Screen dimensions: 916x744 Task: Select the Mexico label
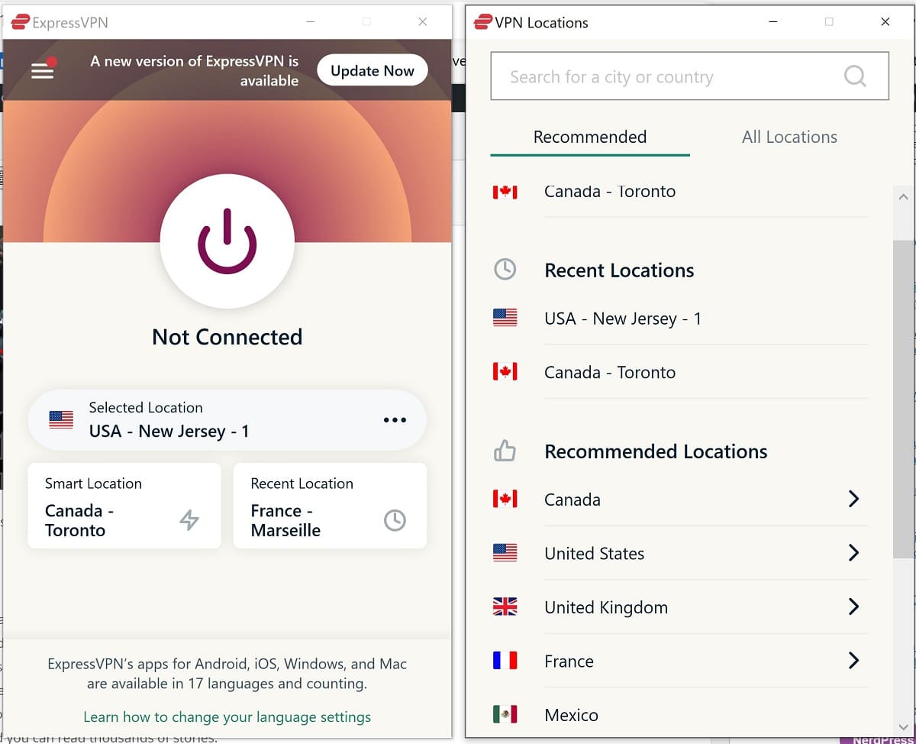click(x=571, y=716)
